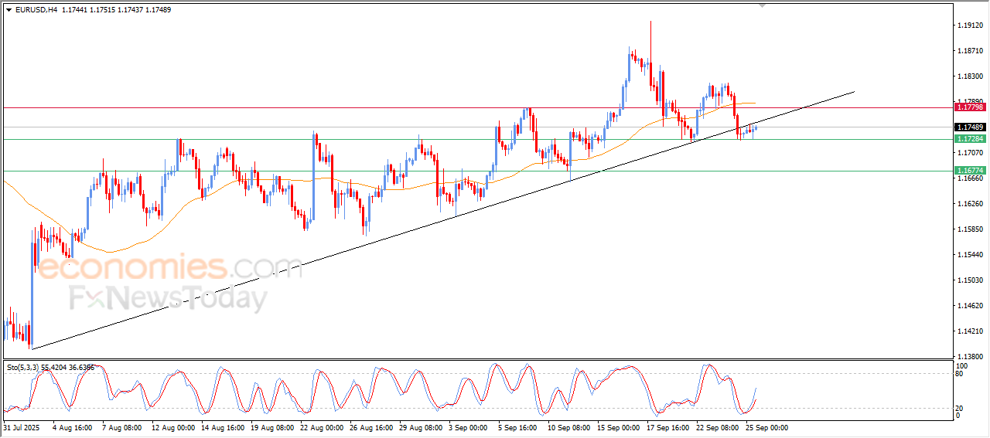Click the 14 Aug 16:00 time label
This screenshot has width=990, height=438.
[x=224, y=427]
